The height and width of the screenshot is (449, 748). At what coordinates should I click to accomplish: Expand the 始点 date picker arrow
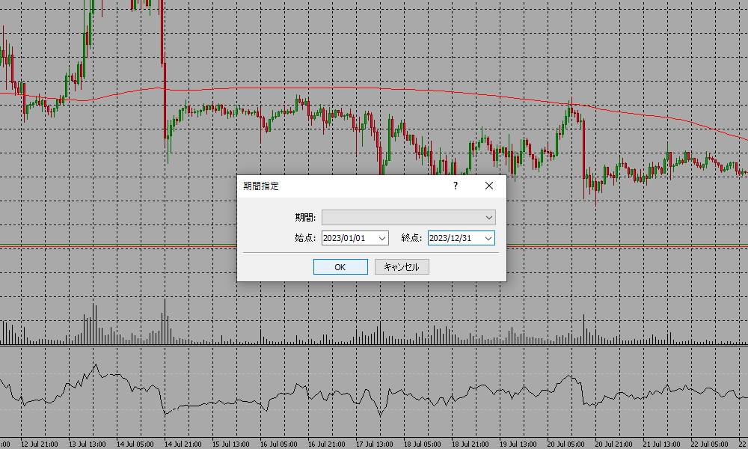click(x=382, y=238)
